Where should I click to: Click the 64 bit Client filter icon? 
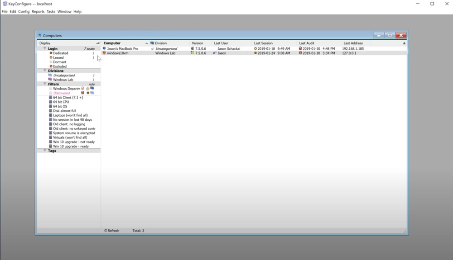tap(51, 97)
